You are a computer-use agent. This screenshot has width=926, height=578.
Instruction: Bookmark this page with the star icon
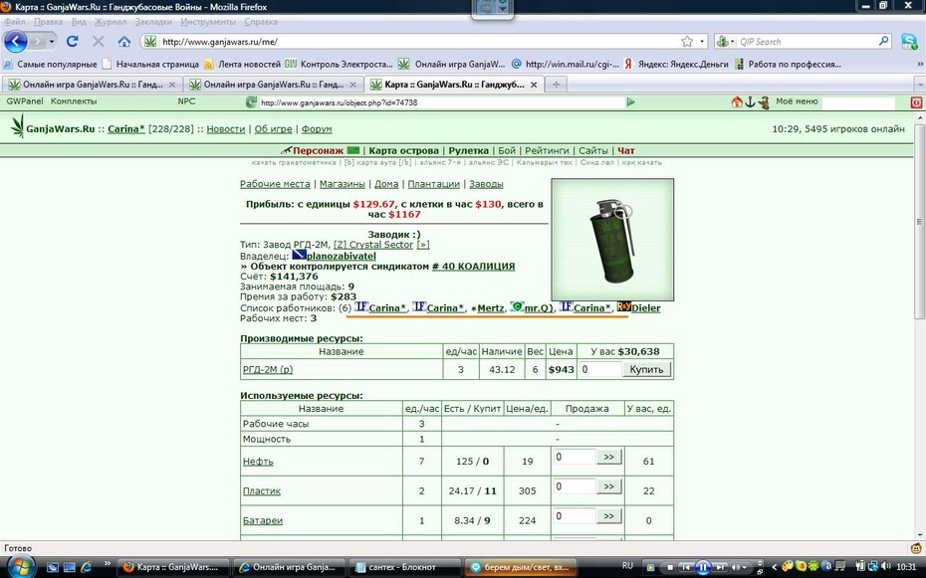[687, 42]
